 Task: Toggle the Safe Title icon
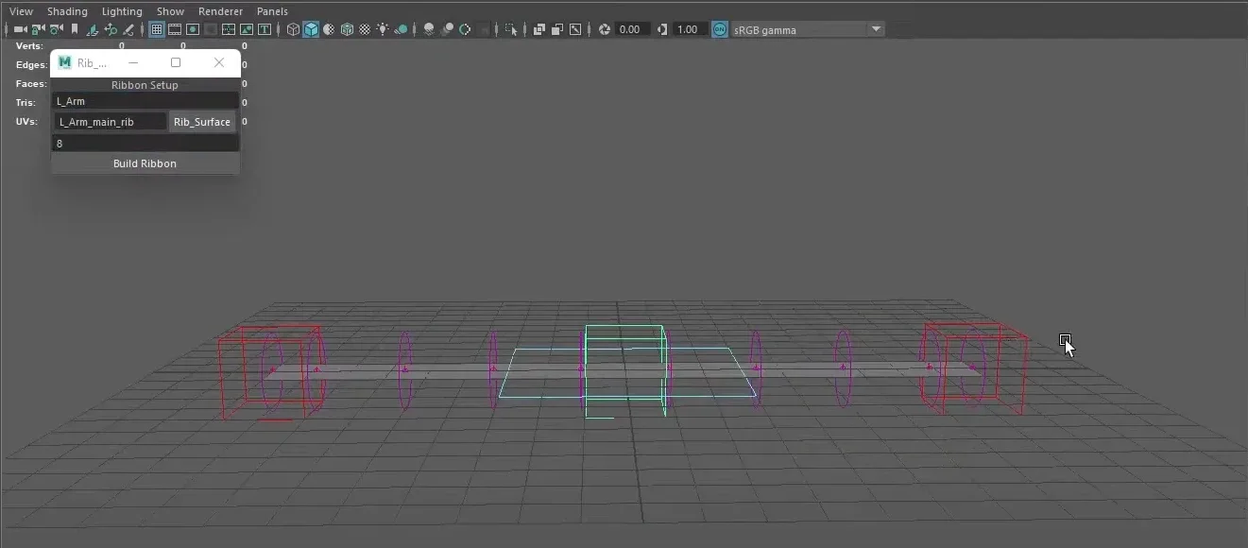click(265, 29)
